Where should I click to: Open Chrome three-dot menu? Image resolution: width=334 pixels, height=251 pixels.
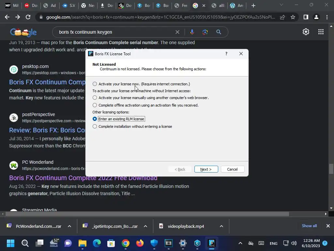(x=327, y=17)
